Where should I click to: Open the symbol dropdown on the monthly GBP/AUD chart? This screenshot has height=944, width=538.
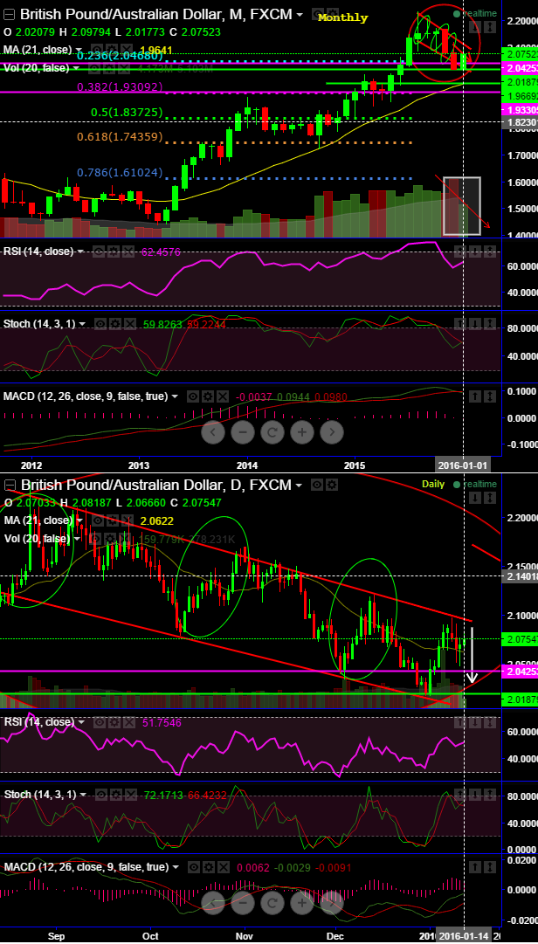299,15
